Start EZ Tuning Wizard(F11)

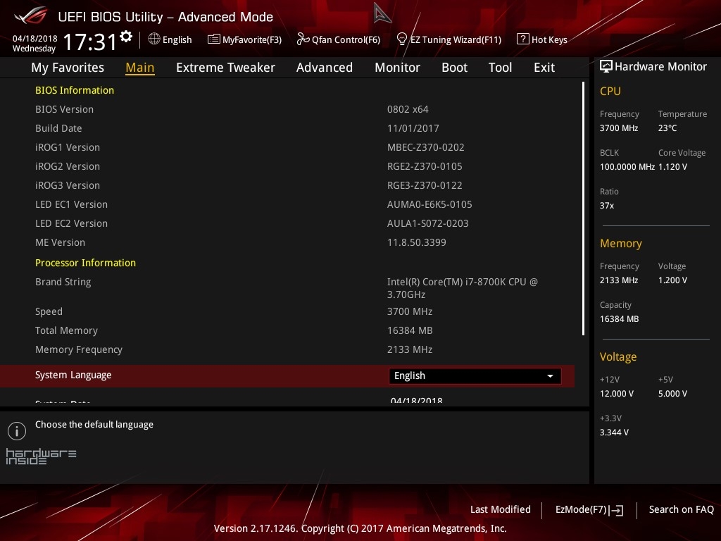449,39
